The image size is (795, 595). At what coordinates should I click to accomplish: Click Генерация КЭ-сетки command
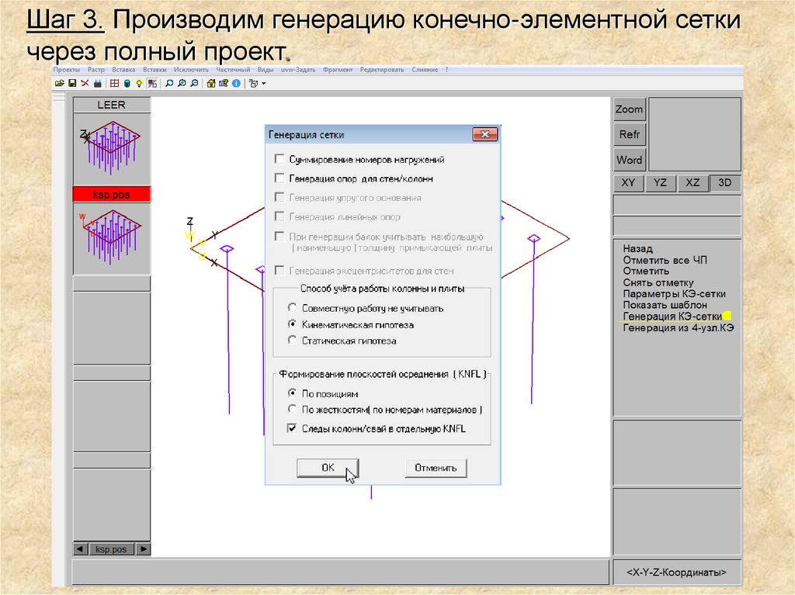672,317
